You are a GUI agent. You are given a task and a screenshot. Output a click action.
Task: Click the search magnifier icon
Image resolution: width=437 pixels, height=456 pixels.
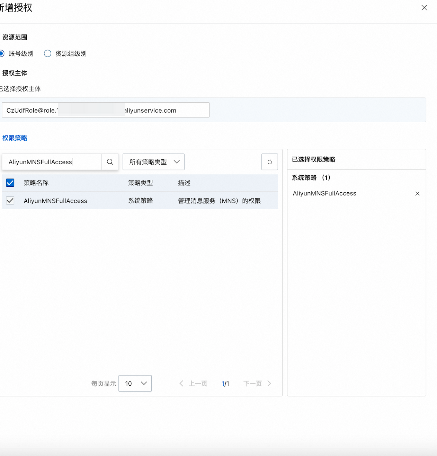110,162
